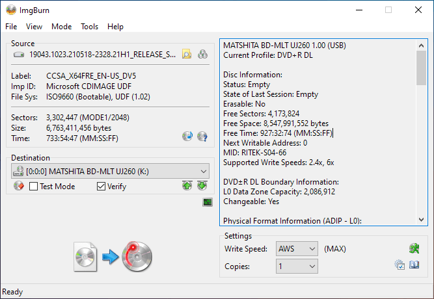Viewport: 434px width, 299px height.
Task: Show the DVDInfoPro graph monitor icon
Action: click(208, 202)
